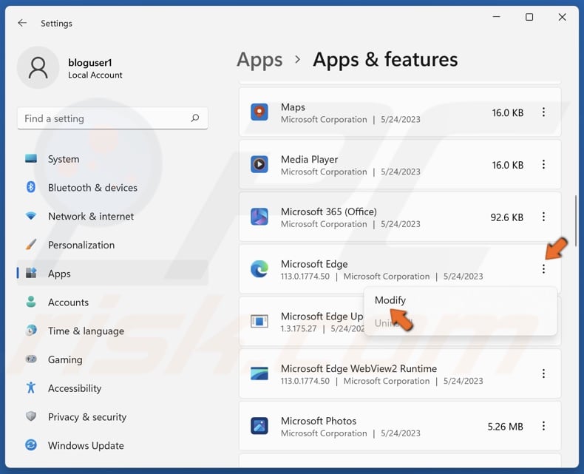This screenshot has width=584, height=474.
Task: Open Bluetooth & devices settings
Action: point(112,187)
